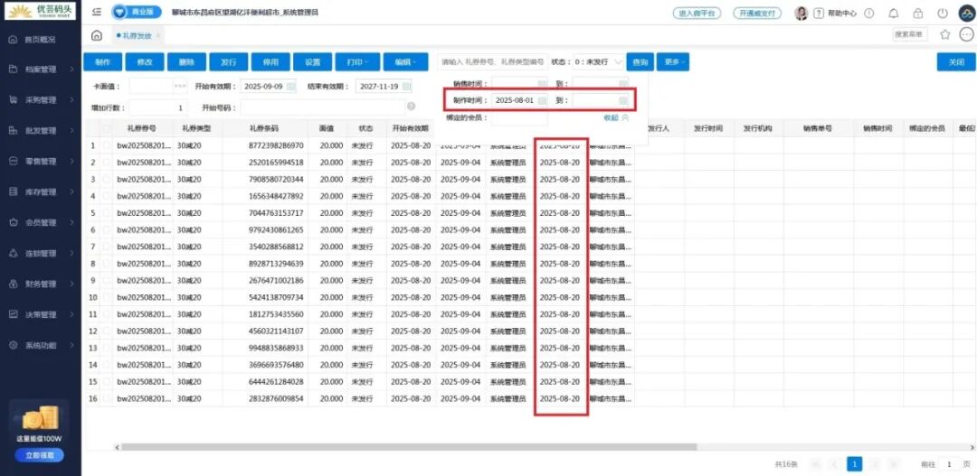Screen dimensions: 977x476
Task: Open notifications via the bell icon
Action: click(894, 14)
